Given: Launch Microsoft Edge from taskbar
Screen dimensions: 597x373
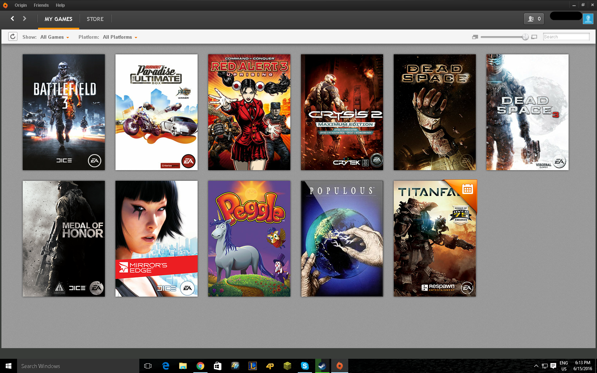Looking at the screenshot, I should coord(166,366).
